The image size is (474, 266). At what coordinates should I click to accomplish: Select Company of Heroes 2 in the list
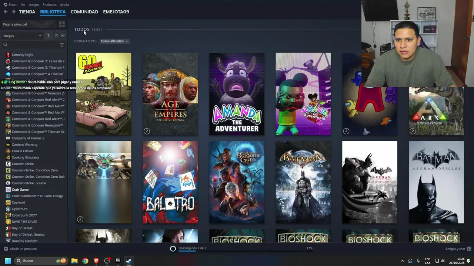coord(28,138)
